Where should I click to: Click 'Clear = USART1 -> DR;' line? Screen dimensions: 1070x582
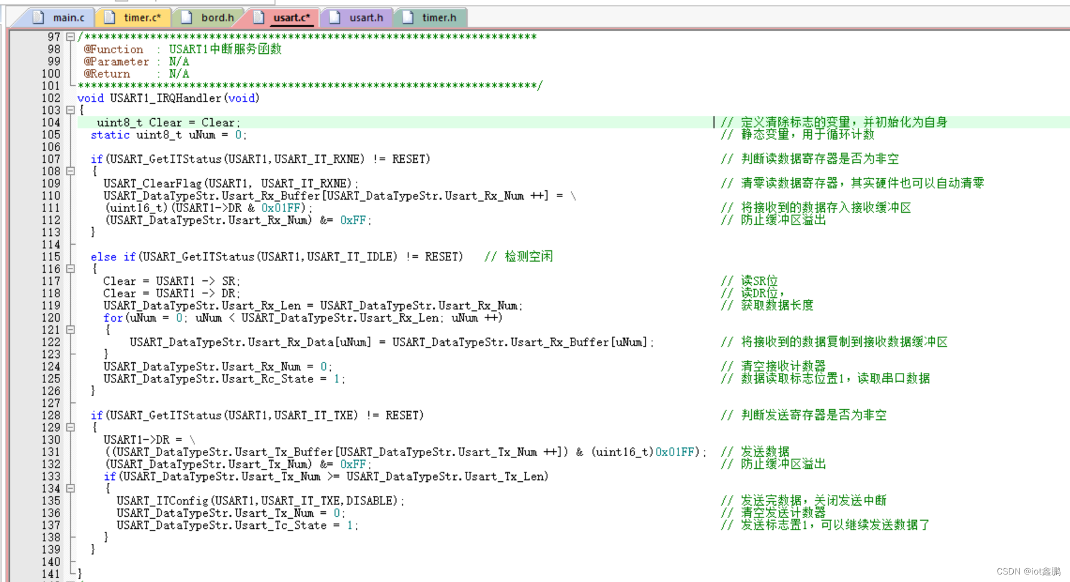171,294
